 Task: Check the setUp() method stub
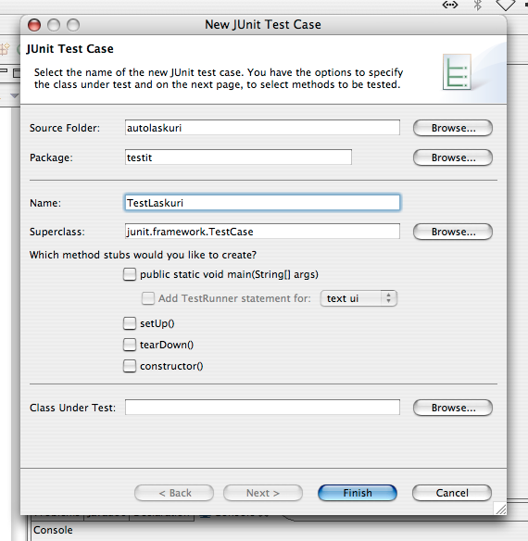(x=130, y=323)
